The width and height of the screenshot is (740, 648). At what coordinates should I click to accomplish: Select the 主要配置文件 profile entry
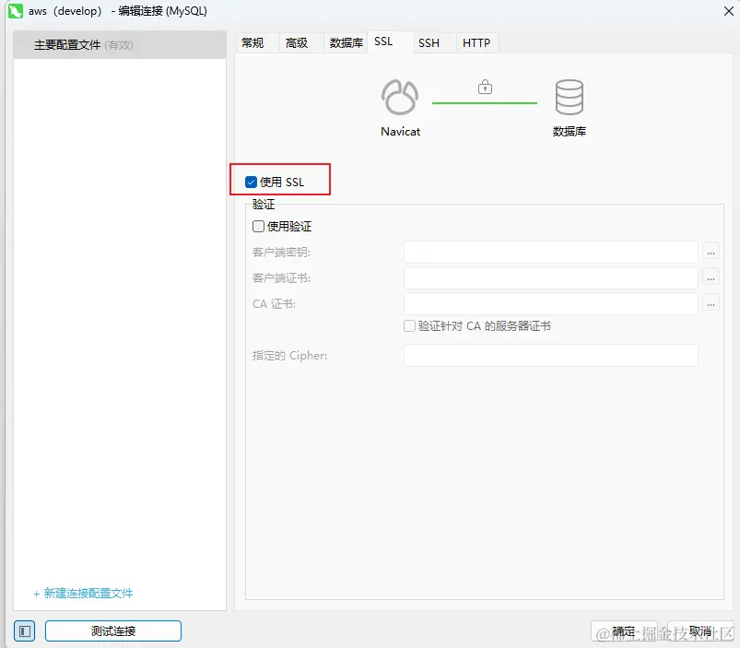click(x=120, y=45)
